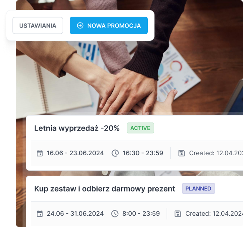Viewport: 243px width, 227px height.
Task: Click Created date in Kup zestaw card
Action: 214,214
